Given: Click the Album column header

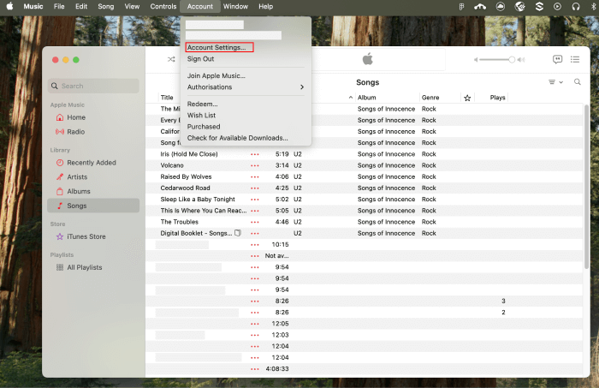Looking at the screenshot, I should coord(367,98).
